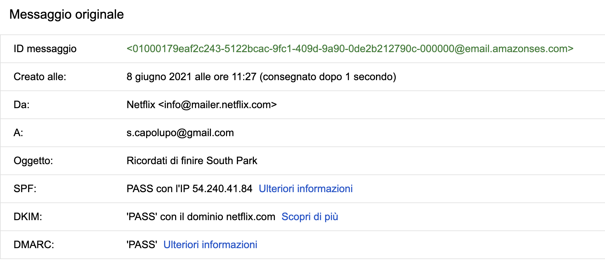Click the subject Ricordati di finire South Park

[x=192, y=161]
